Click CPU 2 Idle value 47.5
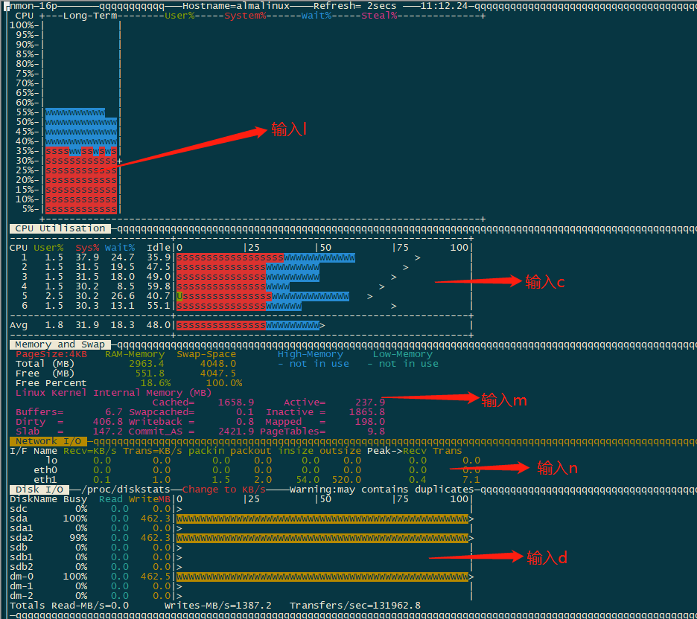 click(x=159, y=267)
